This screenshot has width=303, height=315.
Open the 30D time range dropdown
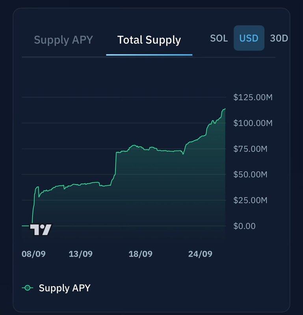point(279,38)
